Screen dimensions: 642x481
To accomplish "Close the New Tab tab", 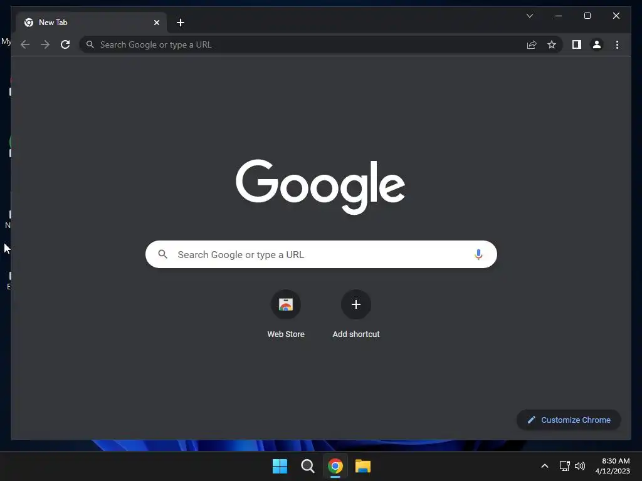I will click(156, 23).
